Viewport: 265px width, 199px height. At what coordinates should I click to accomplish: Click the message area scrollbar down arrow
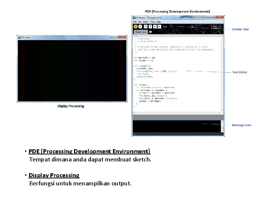coord(222,130)
